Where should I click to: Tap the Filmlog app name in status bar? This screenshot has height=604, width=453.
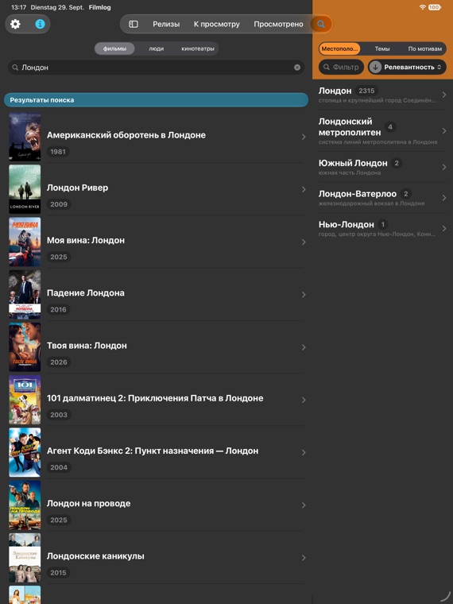[100, 7]
